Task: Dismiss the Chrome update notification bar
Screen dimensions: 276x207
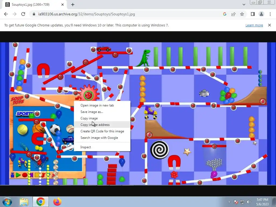Action: [269, 25]
